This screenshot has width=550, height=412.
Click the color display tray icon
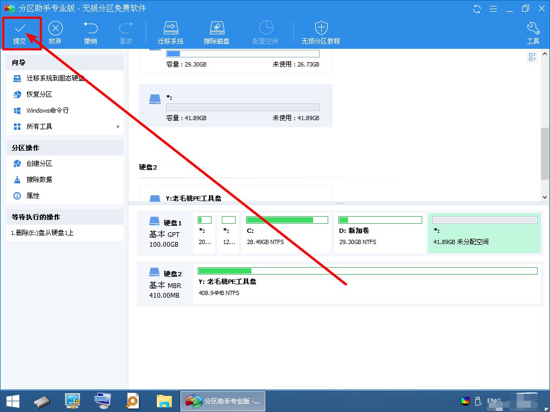(465, 401)
